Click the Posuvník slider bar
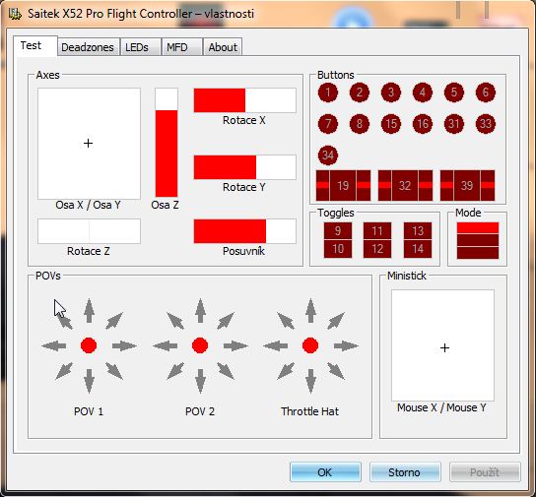 pyautogui.click(x=244, y=231)
